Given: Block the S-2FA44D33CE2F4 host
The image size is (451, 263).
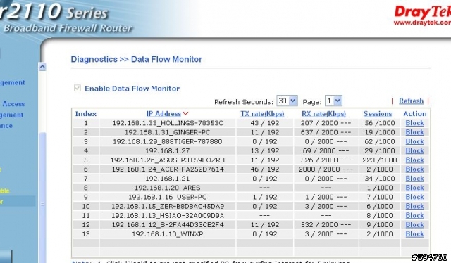Looking at the screenshot, I should click(414, 224).
